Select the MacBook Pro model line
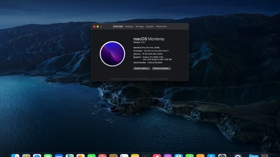Screen dimensions: 280x157 pyautogui.click(x=147, y=48)
